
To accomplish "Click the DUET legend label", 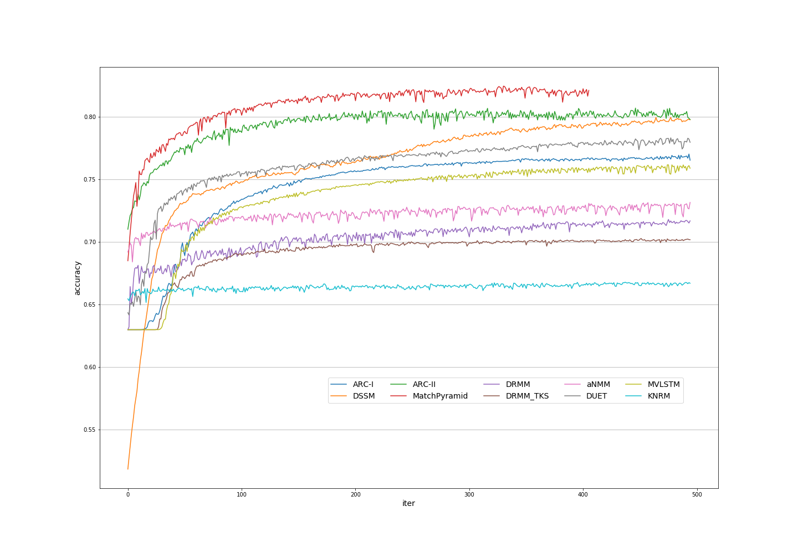I will [596, 396].
